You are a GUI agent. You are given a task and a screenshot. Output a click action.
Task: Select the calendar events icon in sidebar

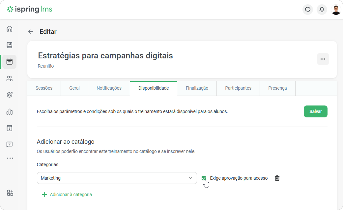(x=10, y=62)
